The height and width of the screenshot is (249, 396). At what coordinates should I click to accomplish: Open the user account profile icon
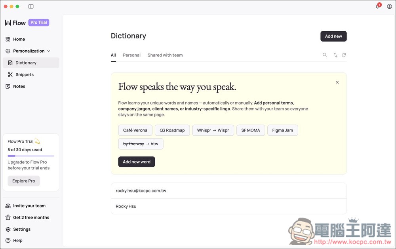coord(389,7)
